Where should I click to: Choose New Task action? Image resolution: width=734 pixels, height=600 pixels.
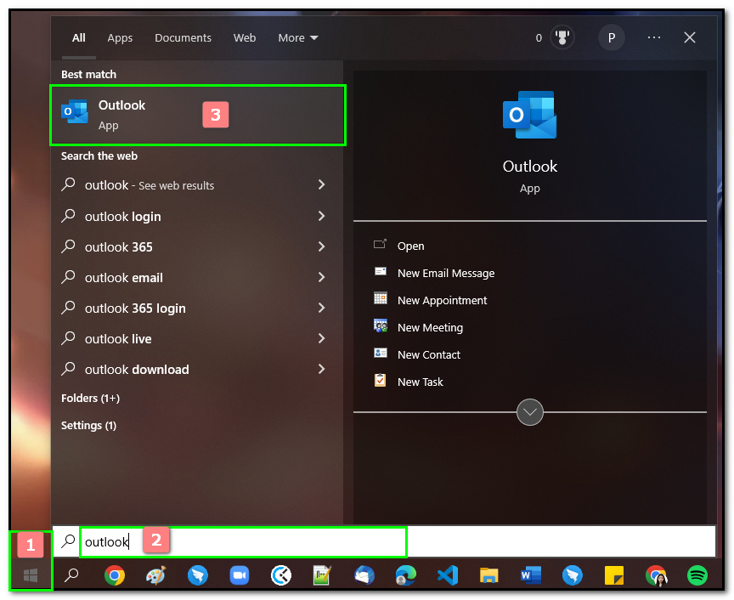click(x=420, y=382)
